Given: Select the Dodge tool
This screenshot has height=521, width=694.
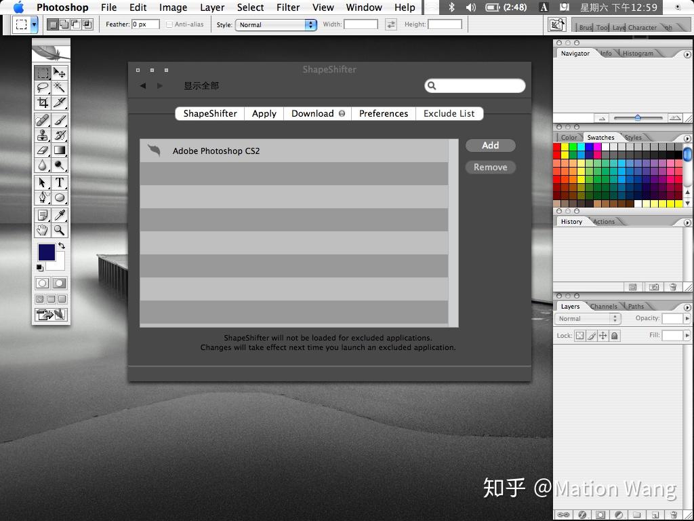Looking at the screenshot, I should (60, 166).
